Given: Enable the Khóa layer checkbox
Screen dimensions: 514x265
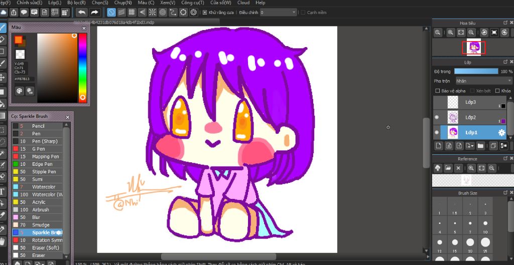Looking at the screenshot, I should (x=497, y=91).
